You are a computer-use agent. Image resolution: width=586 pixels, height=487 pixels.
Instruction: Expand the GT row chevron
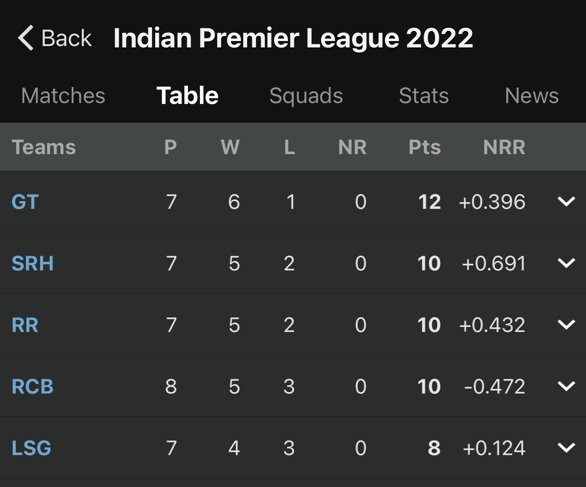(566, 202)
